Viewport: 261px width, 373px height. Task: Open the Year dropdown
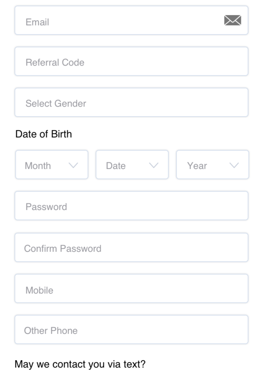point(213,165)
